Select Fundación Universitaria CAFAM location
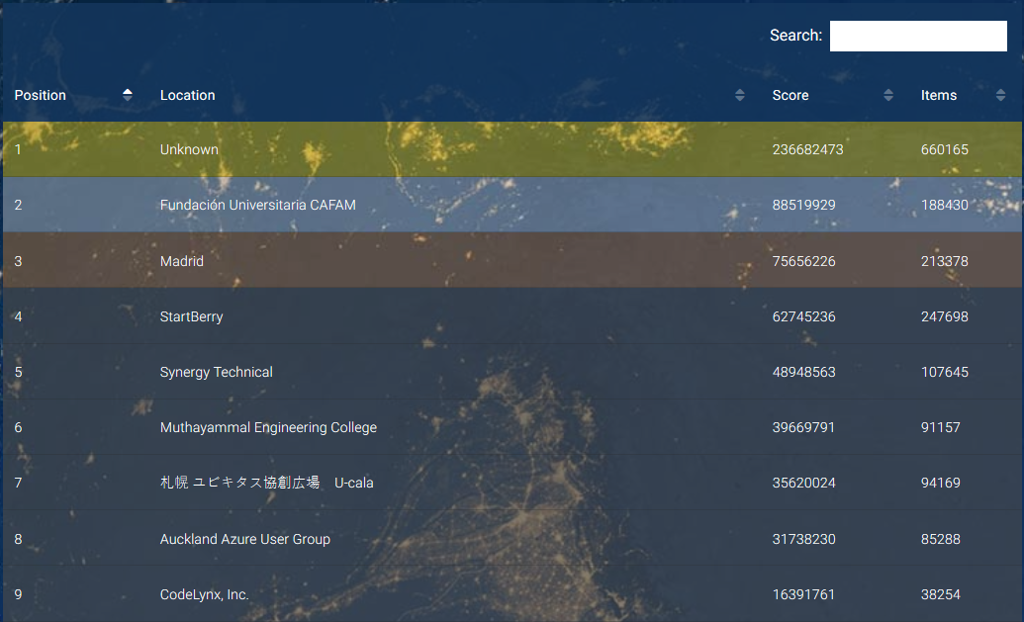Image resolution: width=1024 pixels, height=622 pixels. (x=258, y=205)
